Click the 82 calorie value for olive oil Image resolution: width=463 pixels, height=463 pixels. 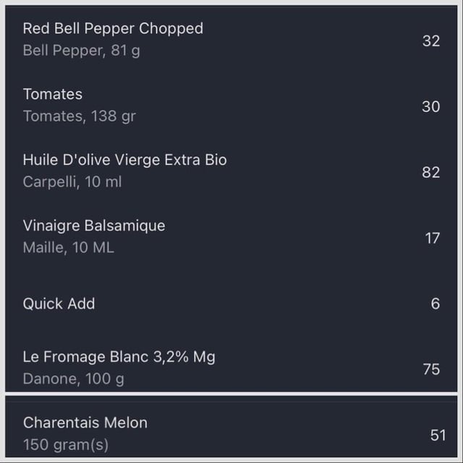tap(431, 172)
